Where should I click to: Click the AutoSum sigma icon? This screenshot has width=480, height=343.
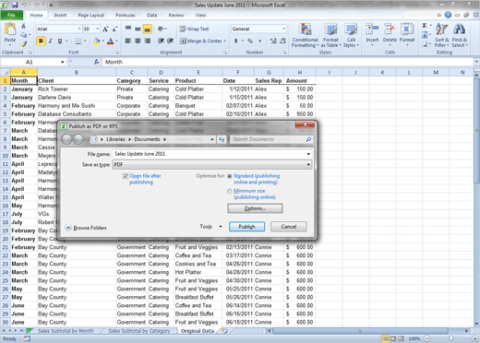coord(425,26)
